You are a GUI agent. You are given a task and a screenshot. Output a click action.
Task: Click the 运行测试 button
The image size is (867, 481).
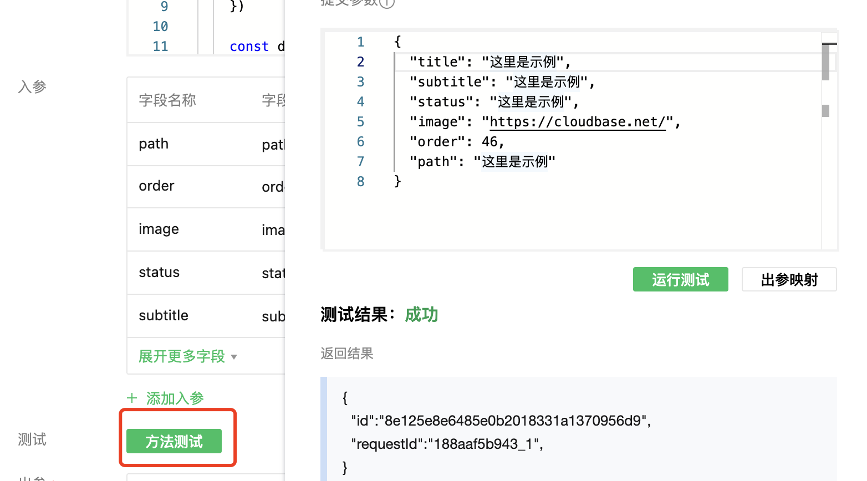[x=680, y=279]
